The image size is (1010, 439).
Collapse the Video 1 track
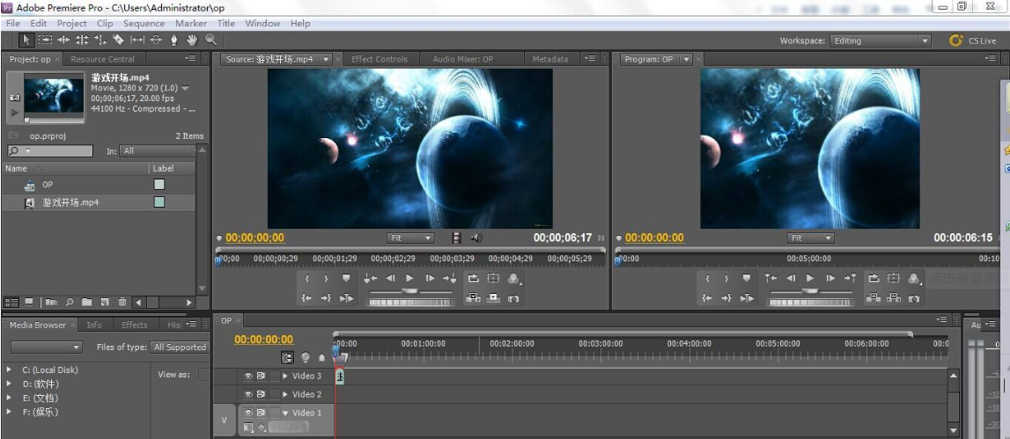coord(285,413)
